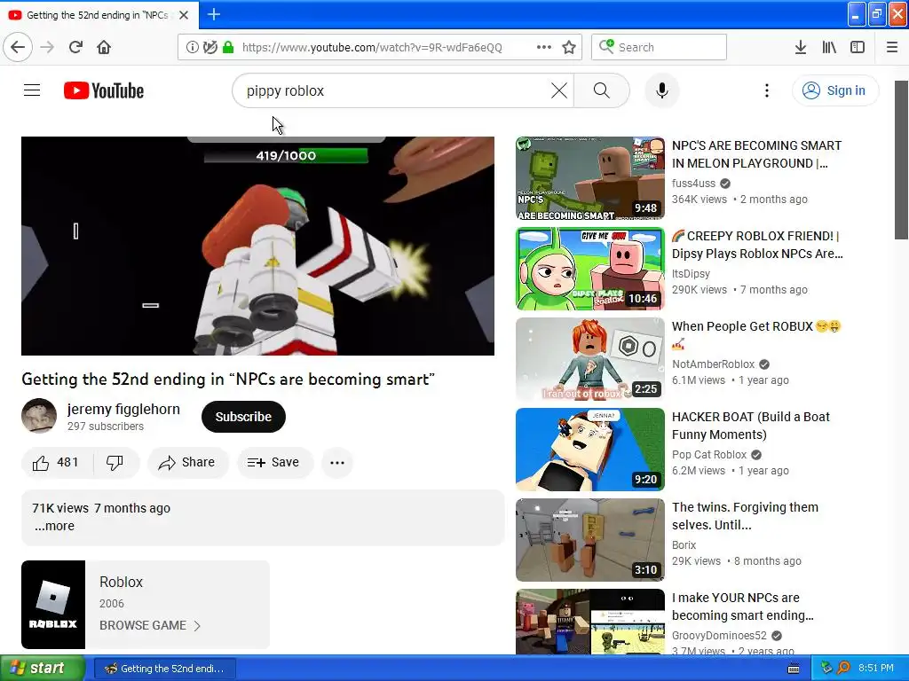
Task: Select the 'Getting the 52nd ending' browser tab
Action: [x=99, y=15]
